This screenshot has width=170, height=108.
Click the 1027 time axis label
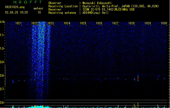(115, 23)
